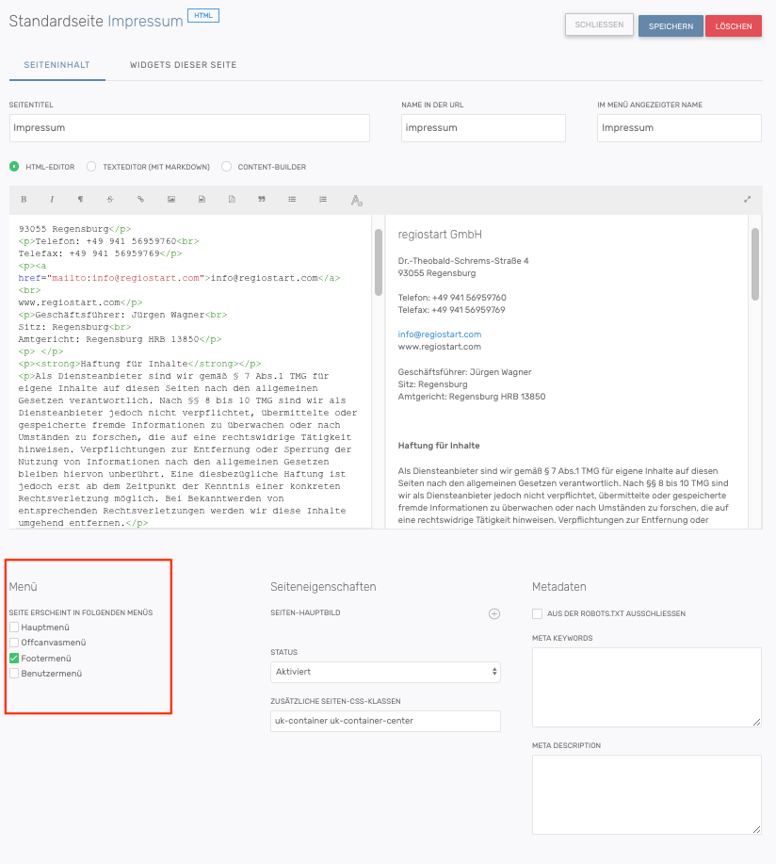Add a Seiten-Hauptbild with plus icon
Screen dimensions: 776x864
click(x=493, y=613)
